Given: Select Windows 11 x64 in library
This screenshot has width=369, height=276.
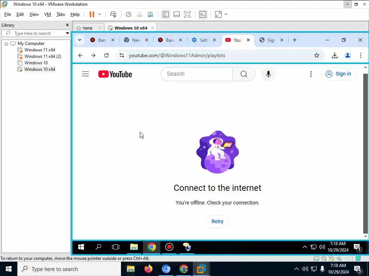Looking at the screenshot, I should [x=40, y=50].
